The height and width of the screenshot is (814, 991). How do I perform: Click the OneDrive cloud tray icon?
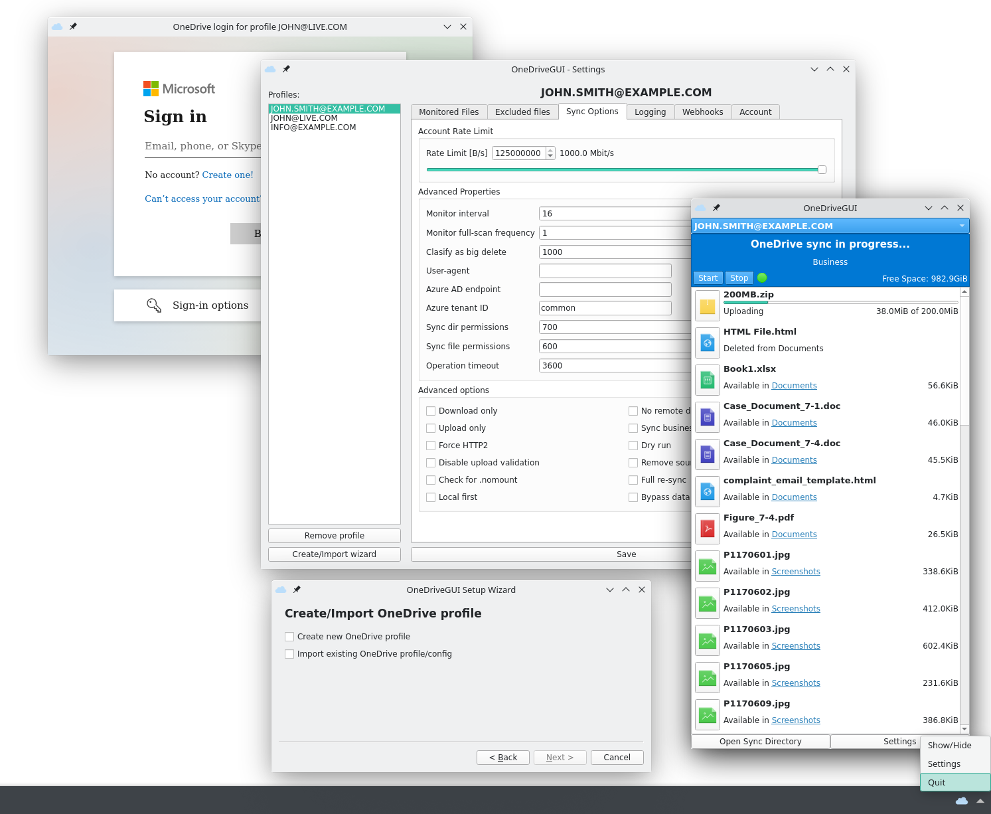(961, 801)
